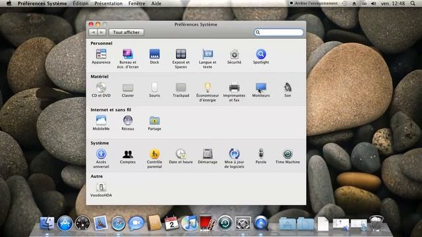Open the VoodooHDA preference pane
Viewport: 422px width, 237px height.
coord(101,190)
